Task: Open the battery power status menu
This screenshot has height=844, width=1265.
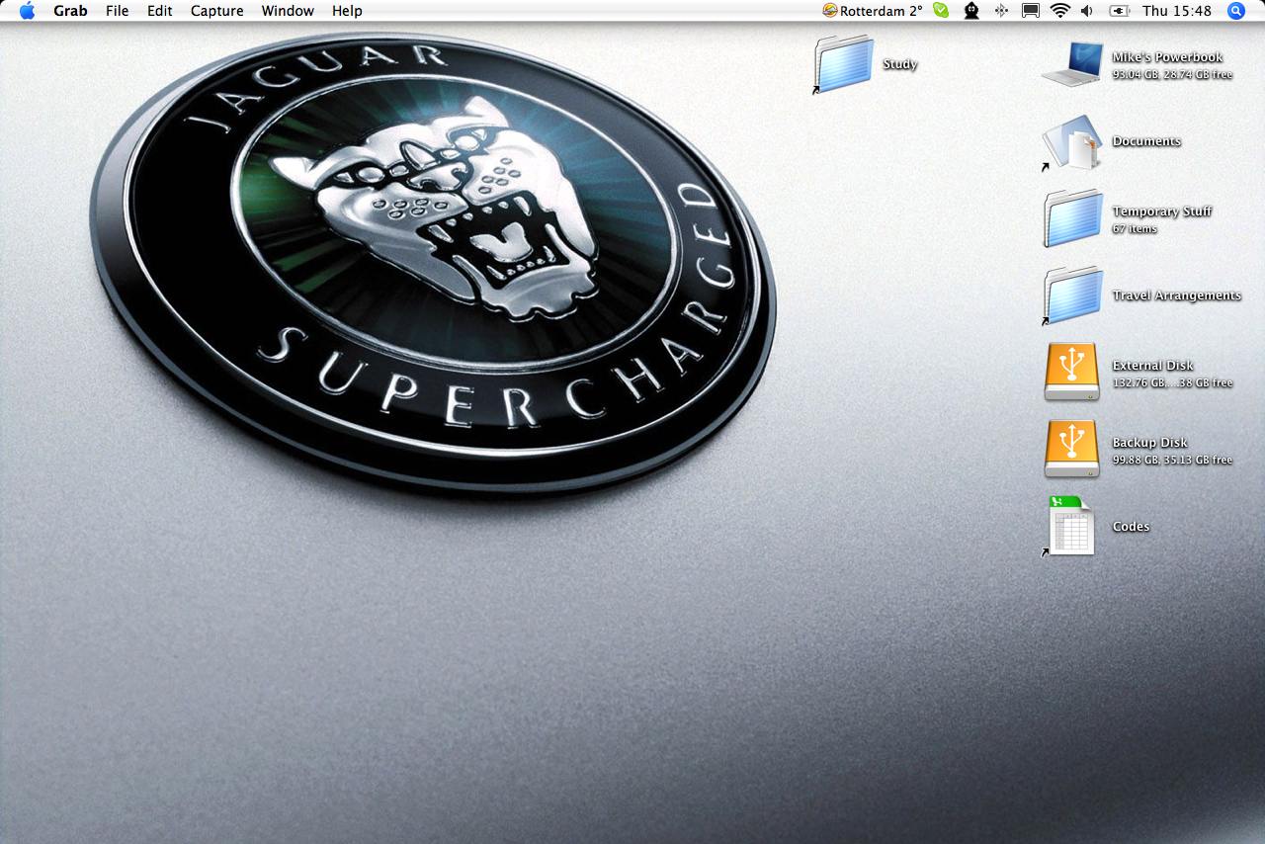Action: (x=1119, y=11)
